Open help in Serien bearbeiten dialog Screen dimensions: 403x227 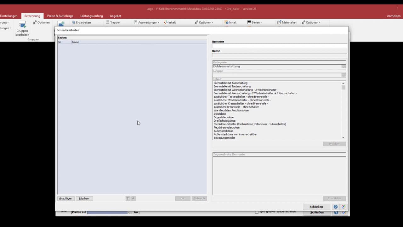tap(336, 207)
